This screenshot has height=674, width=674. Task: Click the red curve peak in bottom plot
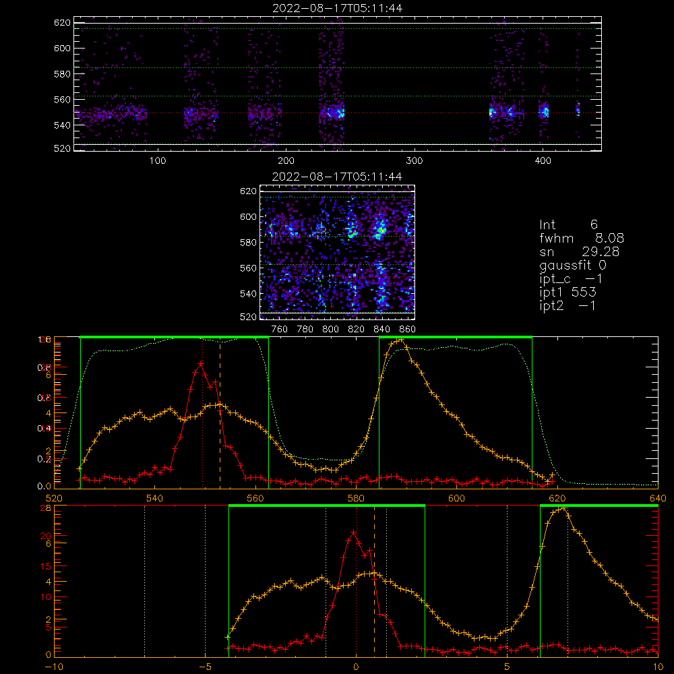[x=353, y=532]
